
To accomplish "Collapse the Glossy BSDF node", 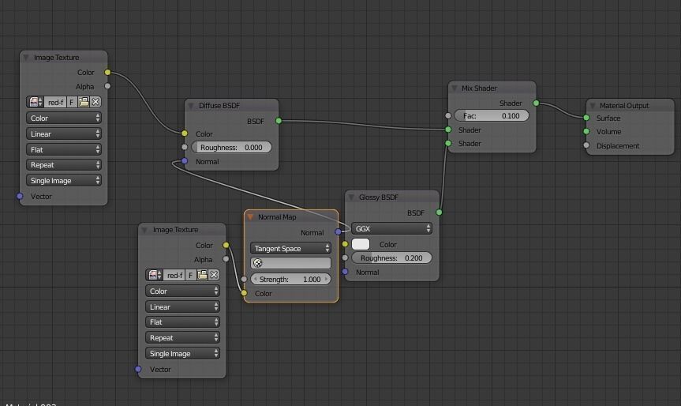I will [351, 197].
